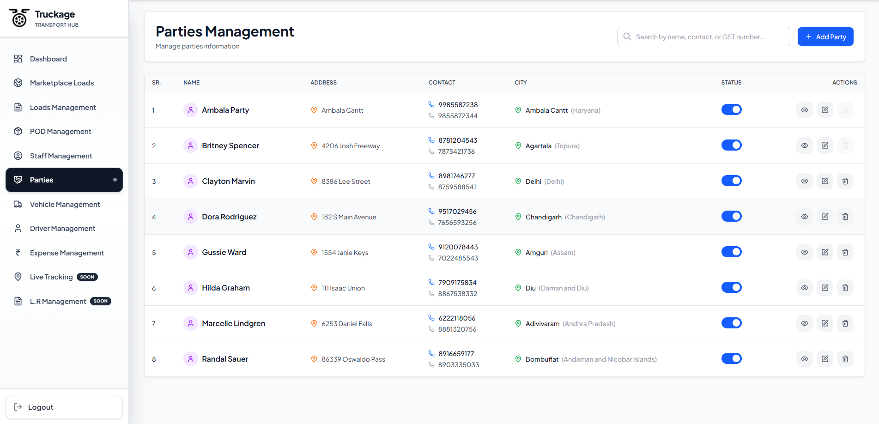This screenshot has width=879, height=424.
Task: View details of Britney Spencer
Action: tap(804, 145)
